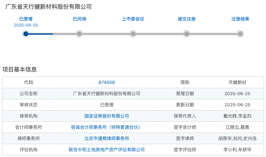Click the 戴光辉,李孟烈 cell

237,116
